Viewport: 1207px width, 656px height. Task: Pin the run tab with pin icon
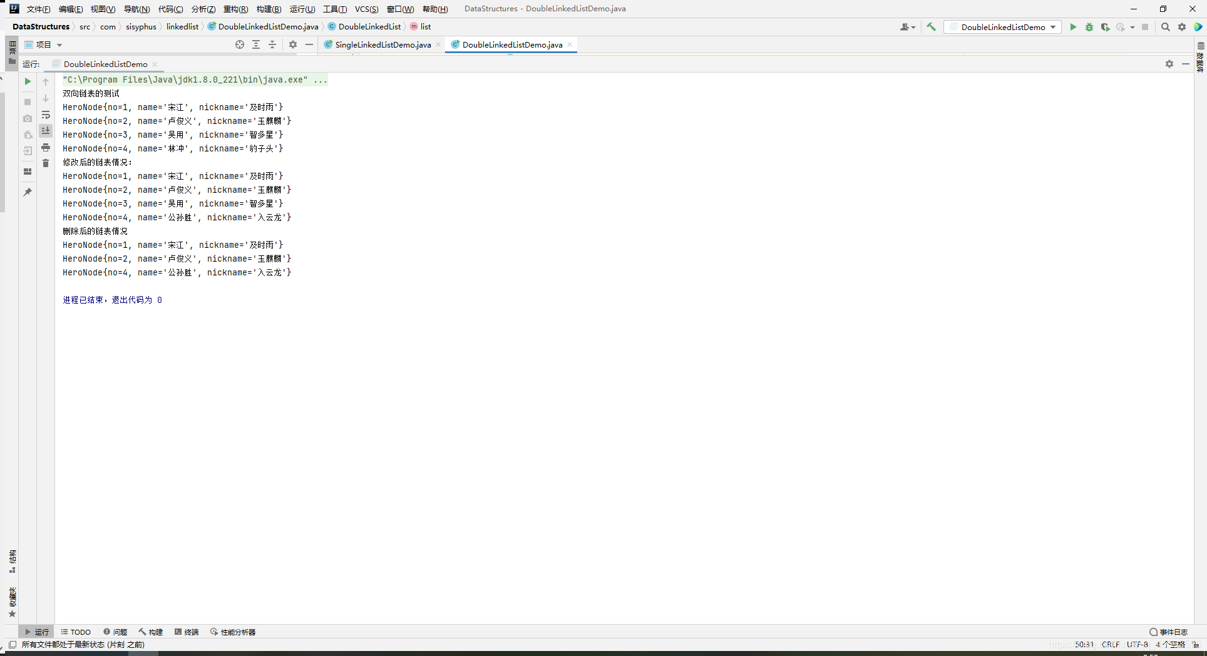pos(28,192)
